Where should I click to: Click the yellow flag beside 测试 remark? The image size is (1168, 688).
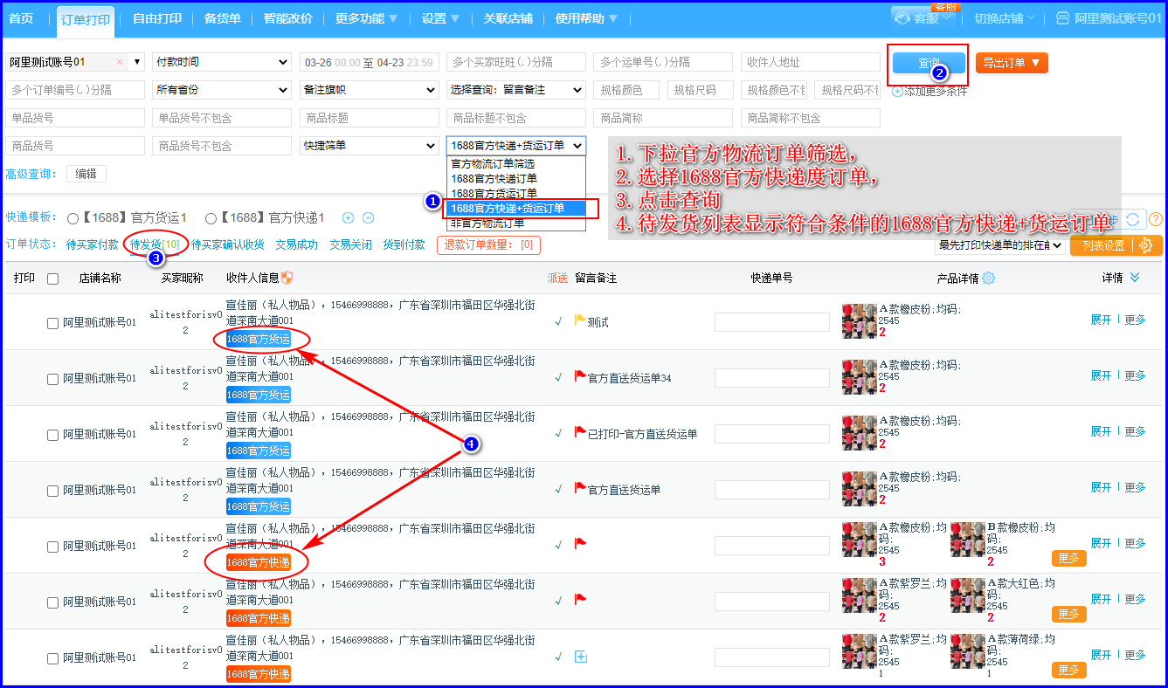pyautogui.click(x=580, y=320)
